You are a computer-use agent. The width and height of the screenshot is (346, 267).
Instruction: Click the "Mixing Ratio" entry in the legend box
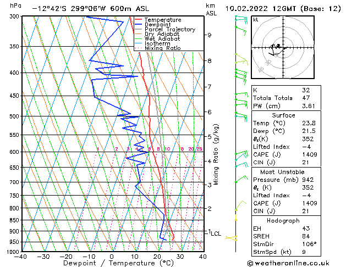click(x=163, y=48)
